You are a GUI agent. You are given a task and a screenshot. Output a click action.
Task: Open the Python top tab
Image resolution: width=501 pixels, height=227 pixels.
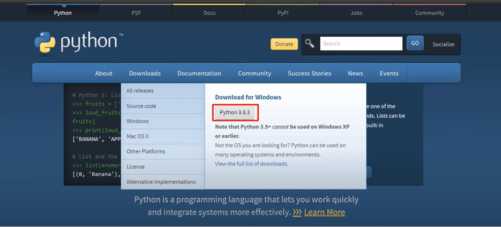[x=63, y=13]
